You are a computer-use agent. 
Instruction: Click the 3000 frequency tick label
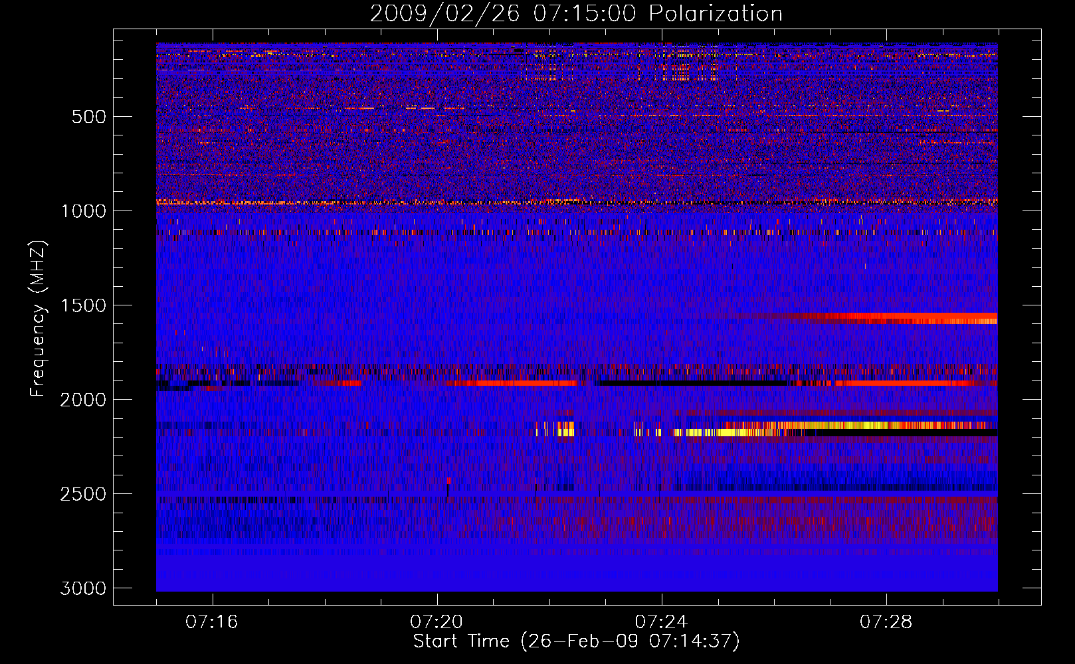pos(83,588)
